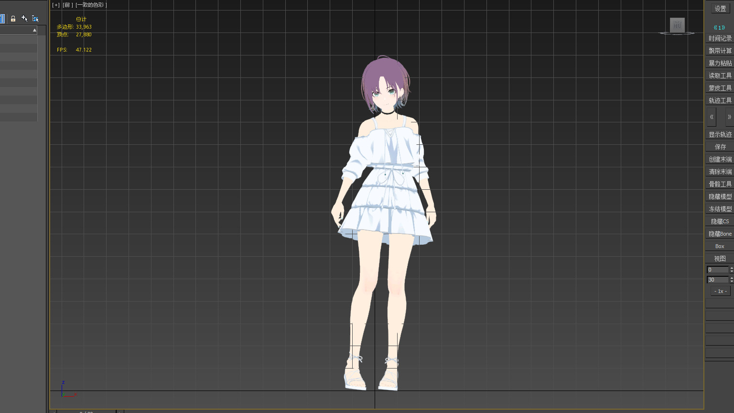
Task: Open the 设置 settings button
Action: pos(720,9)
